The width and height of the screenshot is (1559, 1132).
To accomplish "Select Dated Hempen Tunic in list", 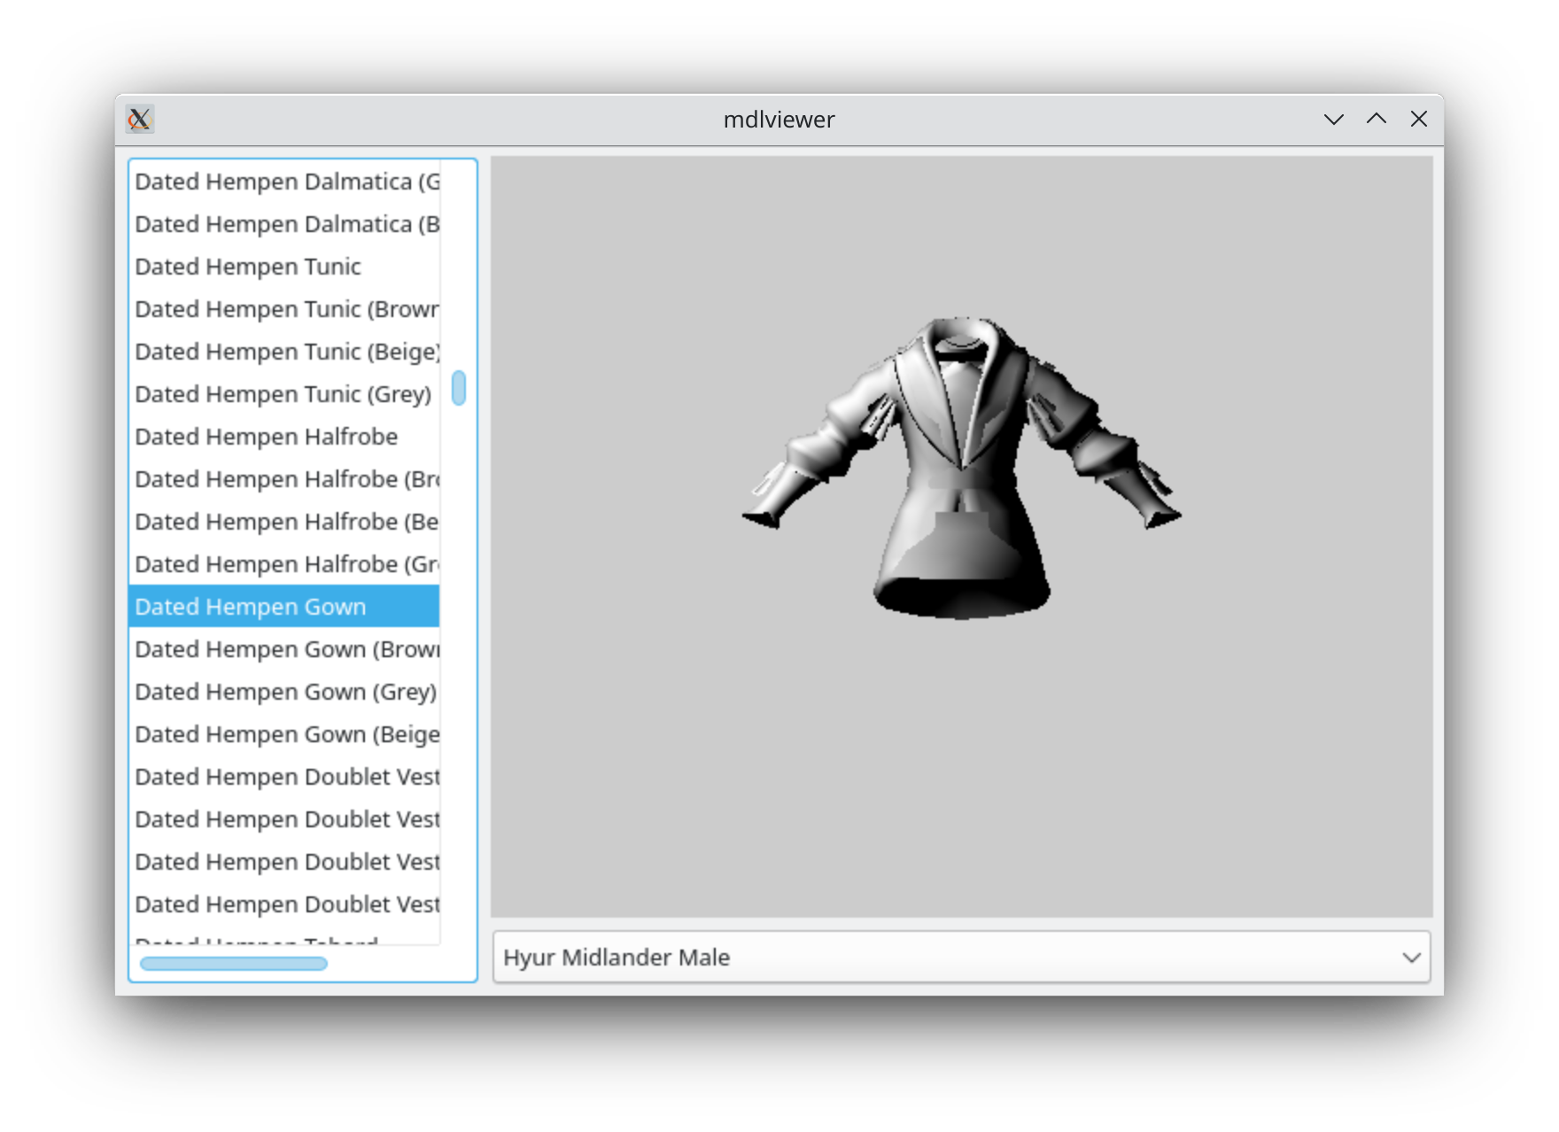I will 284,267.
